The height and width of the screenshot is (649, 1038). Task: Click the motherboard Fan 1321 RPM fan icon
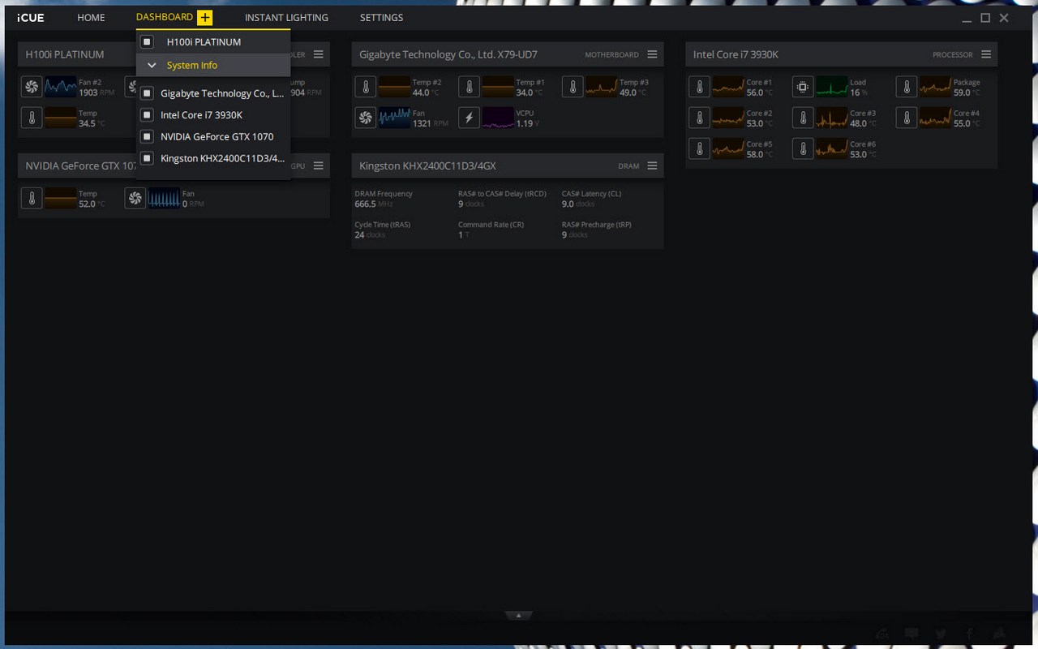tap(366, 118)
